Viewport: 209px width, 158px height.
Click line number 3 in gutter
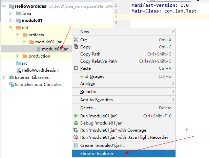tap(116, 17)
